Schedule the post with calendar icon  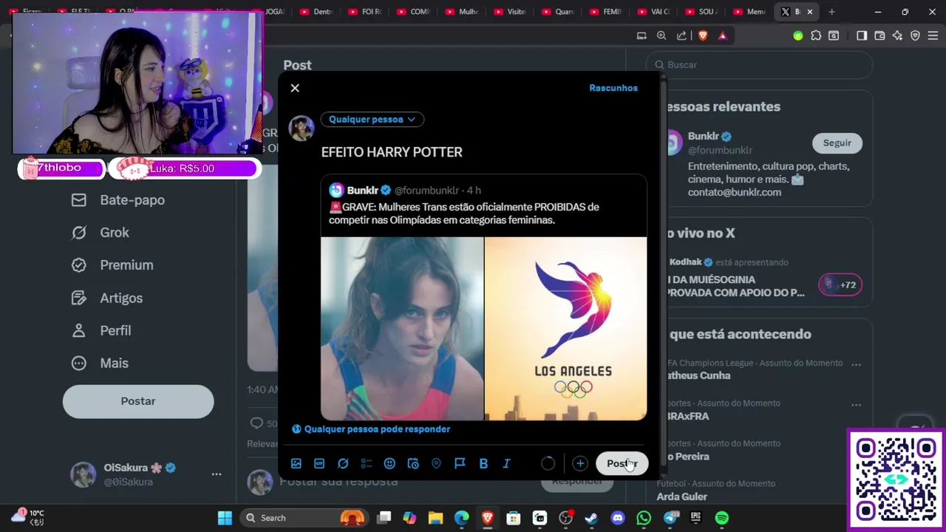click(x=413, y=463)
